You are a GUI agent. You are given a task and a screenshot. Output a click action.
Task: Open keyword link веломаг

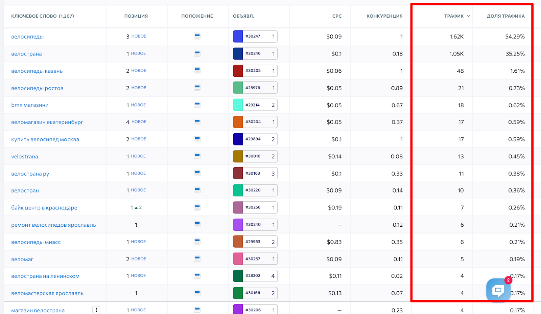point(22,259)
